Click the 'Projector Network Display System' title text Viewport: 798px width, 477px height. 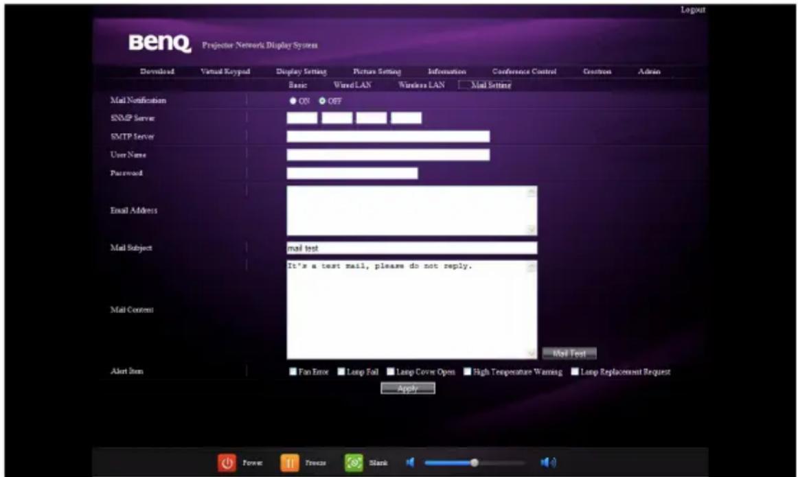tap(260, 45)
